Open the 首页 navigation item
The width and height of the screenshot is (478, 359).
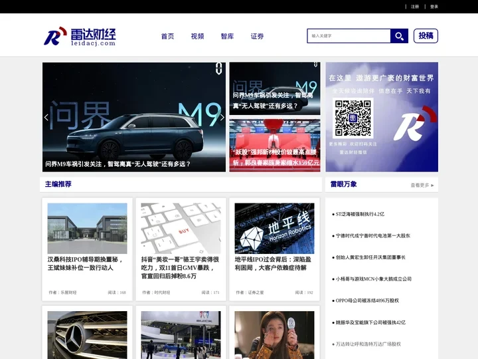point(167,37)
